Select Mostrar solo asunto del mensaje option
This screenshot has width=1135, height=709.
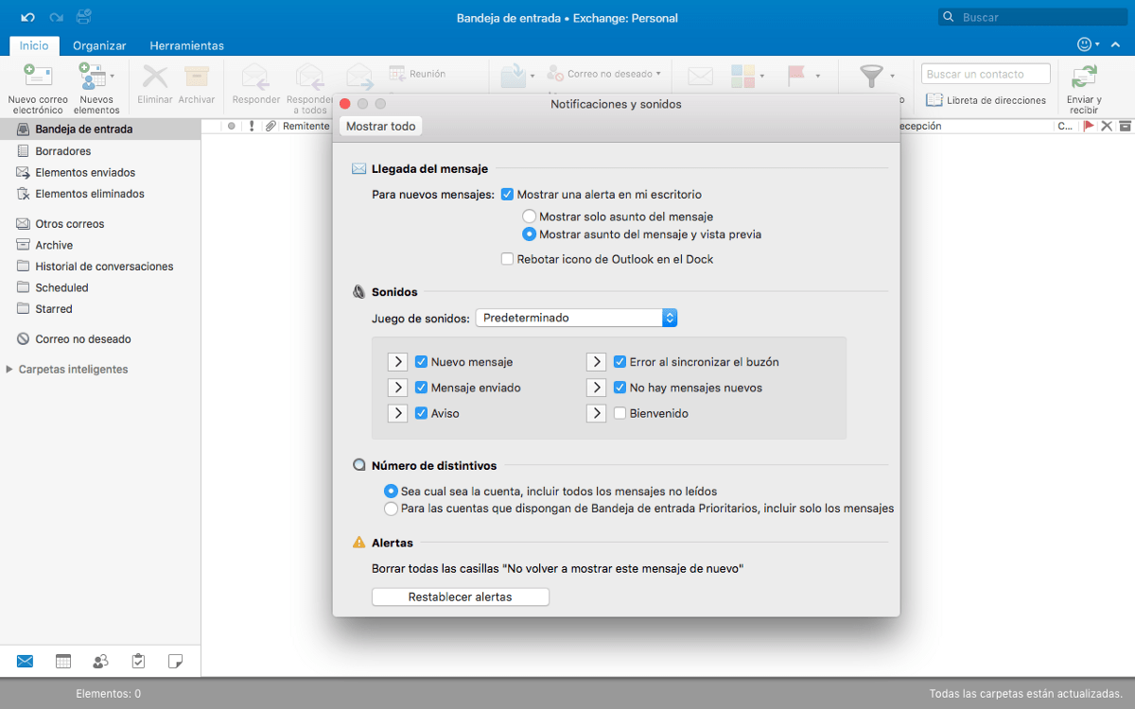pos(530,216)
